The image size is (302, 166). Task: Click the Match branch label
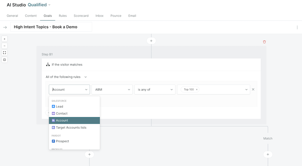pyautogui.click(x=268, y=138)
